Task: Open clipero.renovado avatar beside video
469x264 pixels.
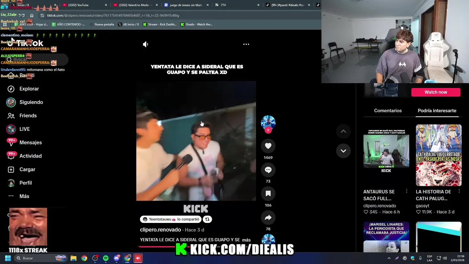Action: [x=268, y=122]
